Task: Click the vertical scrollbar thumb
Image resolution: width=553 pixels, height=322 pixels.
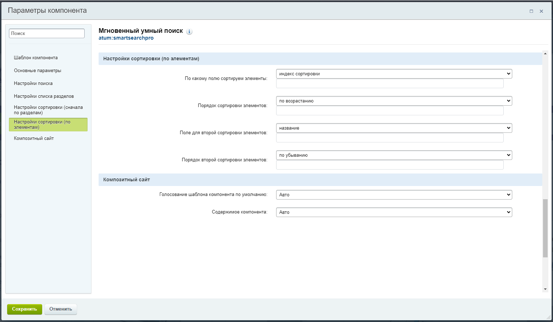Action: (x=545, y=228)
